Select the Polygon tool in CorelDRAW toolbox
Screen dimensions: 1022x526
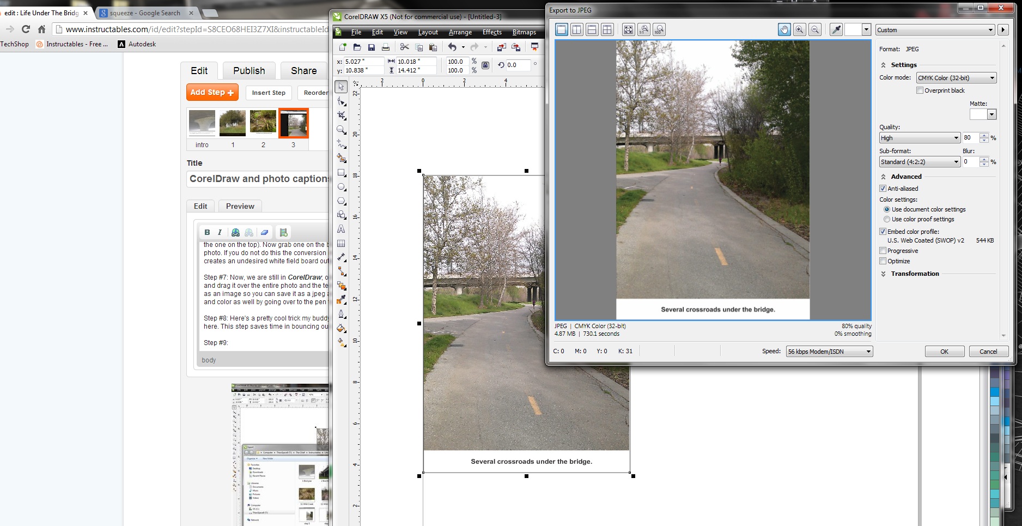pyautogui.click(x=341, y=201)
